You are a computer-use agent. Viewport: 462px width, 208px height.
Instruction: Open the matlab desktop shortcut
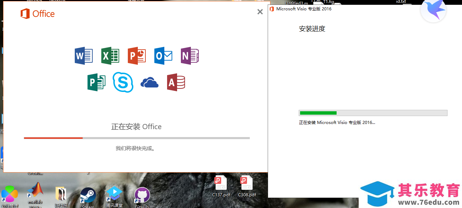pos(35,195)
